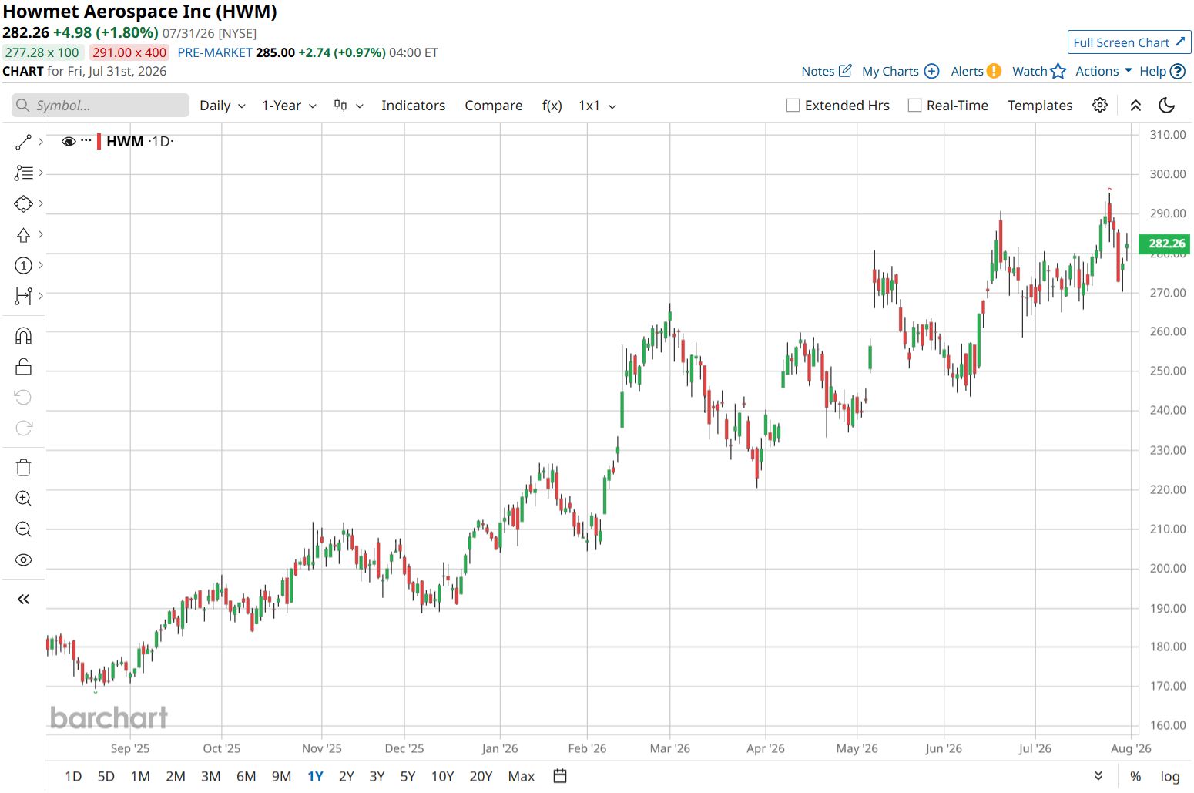Enable the Real-Time checkbox
Screen dimensions: 1194x793
914,106
